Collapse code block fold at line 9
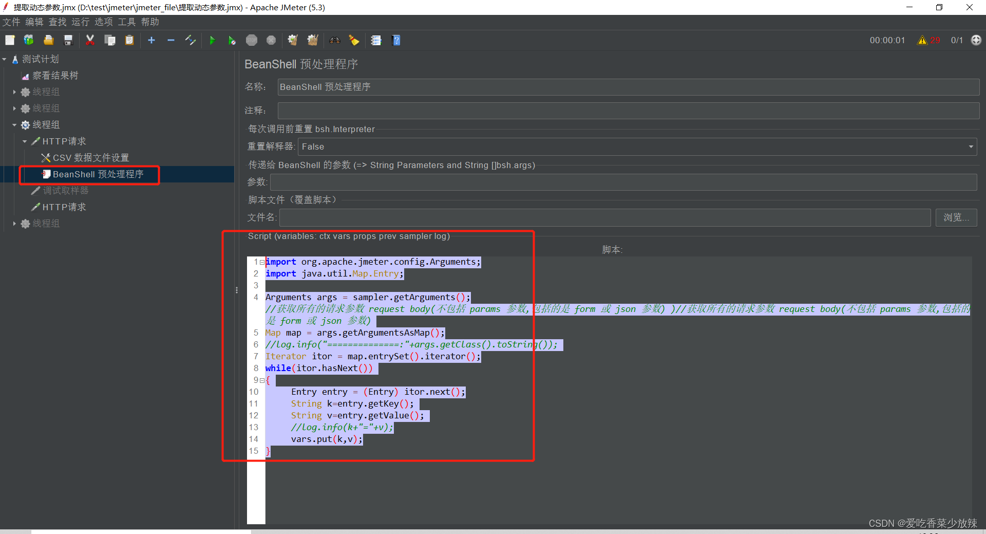The height and width of the screenshot is (534, 986). click(x=262, y=380)
